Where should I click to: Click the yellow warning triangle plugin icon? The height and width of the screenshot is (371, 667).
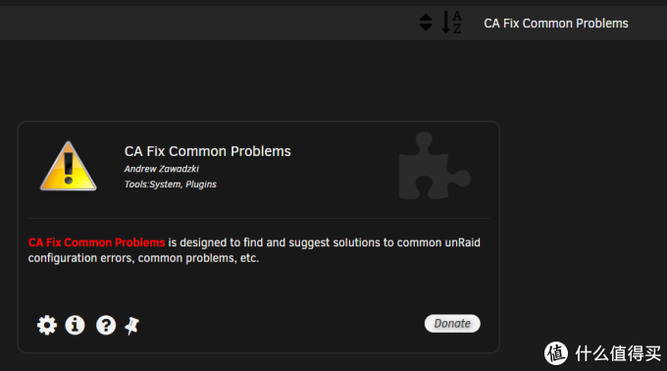tap(68, 166)
